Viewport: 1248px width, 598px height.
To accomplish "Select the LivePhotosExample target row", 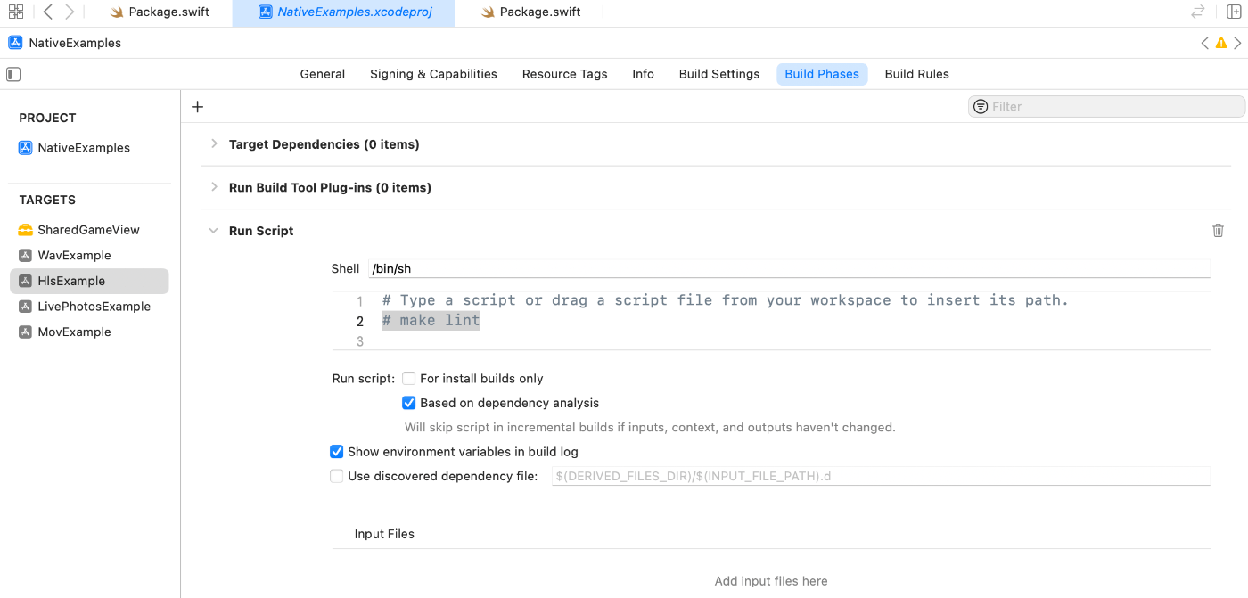I will [89, 307].
